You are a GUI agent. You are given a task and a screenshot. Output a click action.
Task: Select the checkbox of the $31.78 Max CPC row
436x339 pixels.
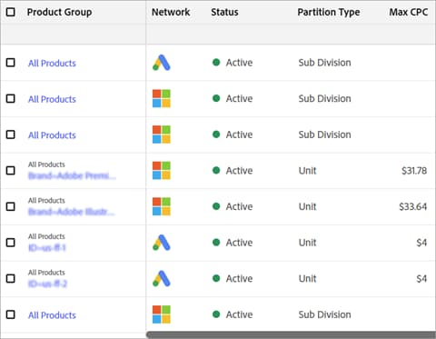(11, 171)
